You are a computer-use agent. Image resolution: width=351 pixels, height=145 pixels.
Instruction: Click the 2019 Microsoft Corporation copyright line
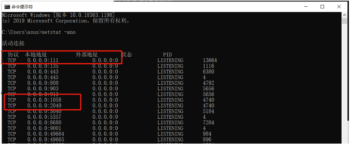click(x=66, y=21)
